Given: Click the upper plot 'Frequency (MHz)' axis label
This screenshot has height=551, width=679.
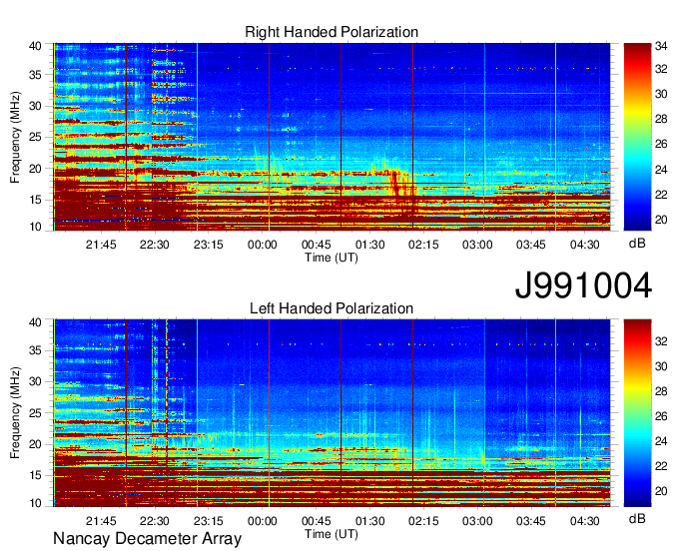Looking at the screenshot, I should tap(16, 137).
